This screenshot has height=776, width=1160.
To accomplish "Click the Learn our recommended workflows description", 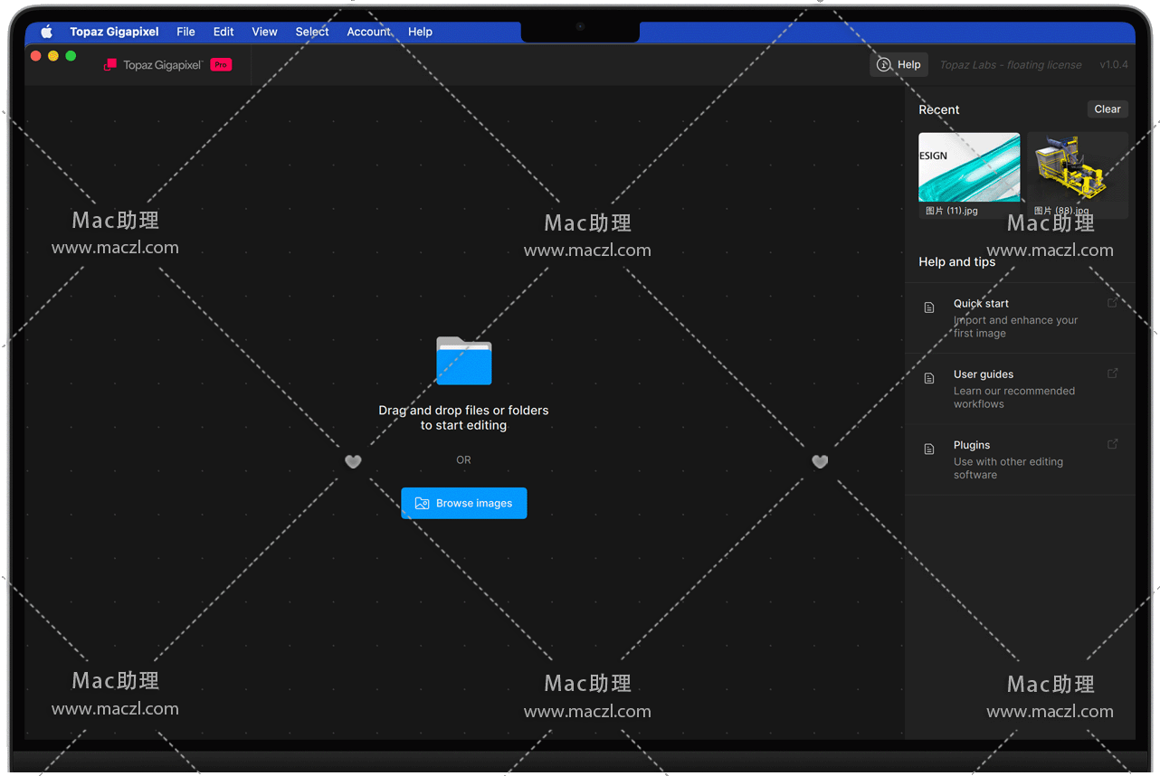I will [1014, 397].
